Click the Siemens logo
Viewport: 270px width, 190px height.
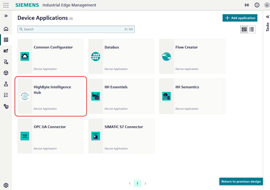tap(27, 5)
